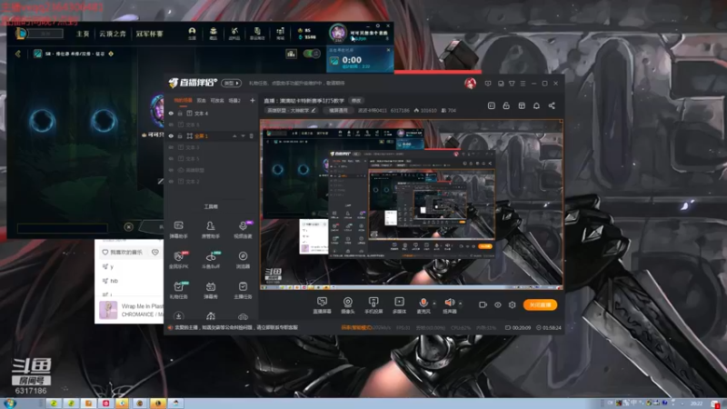Open 我喜欢的音乐 playlist in music window

125,253
